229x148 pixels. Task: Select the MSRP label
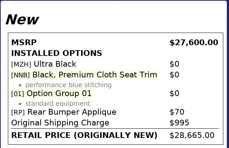[24, 42]
